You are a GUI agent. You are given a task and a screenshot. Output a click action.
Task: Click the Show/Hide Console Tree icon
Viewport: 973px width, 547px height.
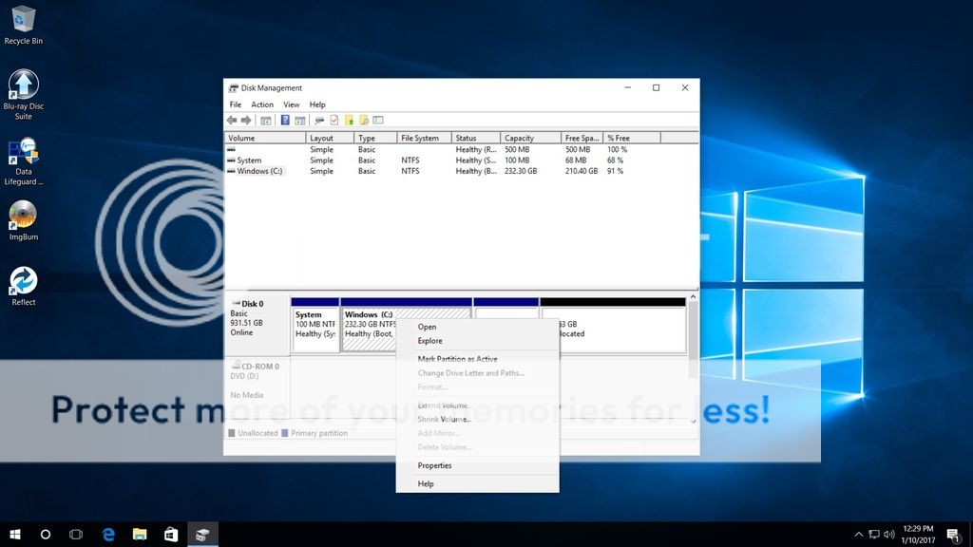pyautogui.click(x=266, y=121)
